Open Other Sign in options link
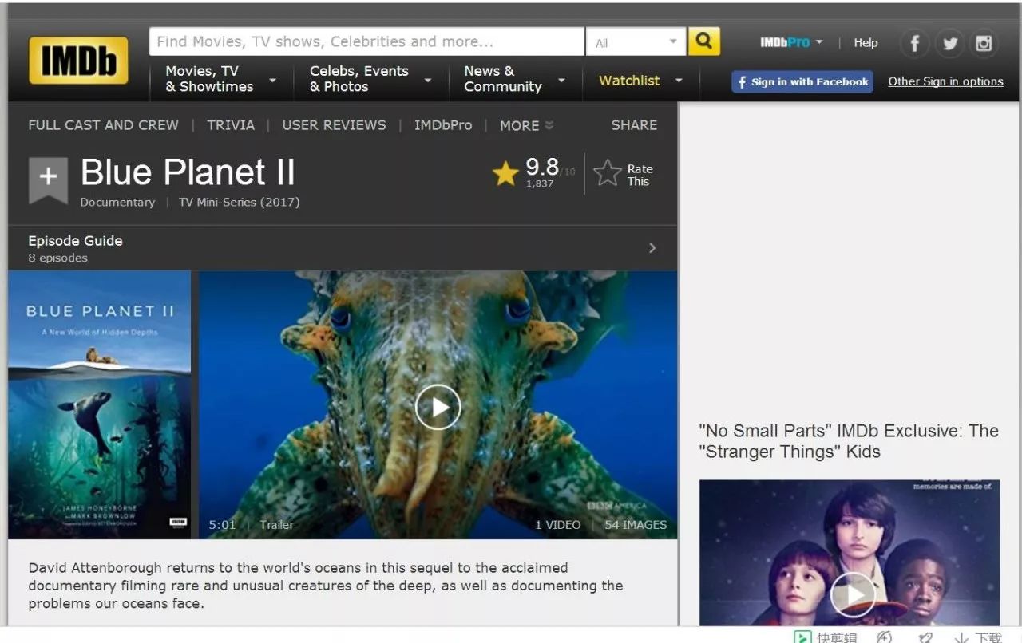The image size is (1022, 643). click(x=945, y=81)
